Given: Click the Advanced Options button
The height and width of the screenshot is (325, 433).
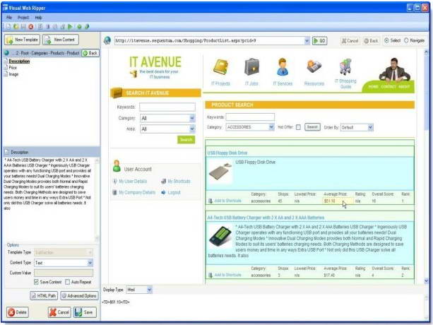Looking at the screenshot, I should coord(79,295).
